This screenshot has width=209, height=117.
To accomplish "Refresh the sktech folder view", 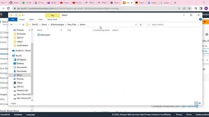I will tap(141, 25).
